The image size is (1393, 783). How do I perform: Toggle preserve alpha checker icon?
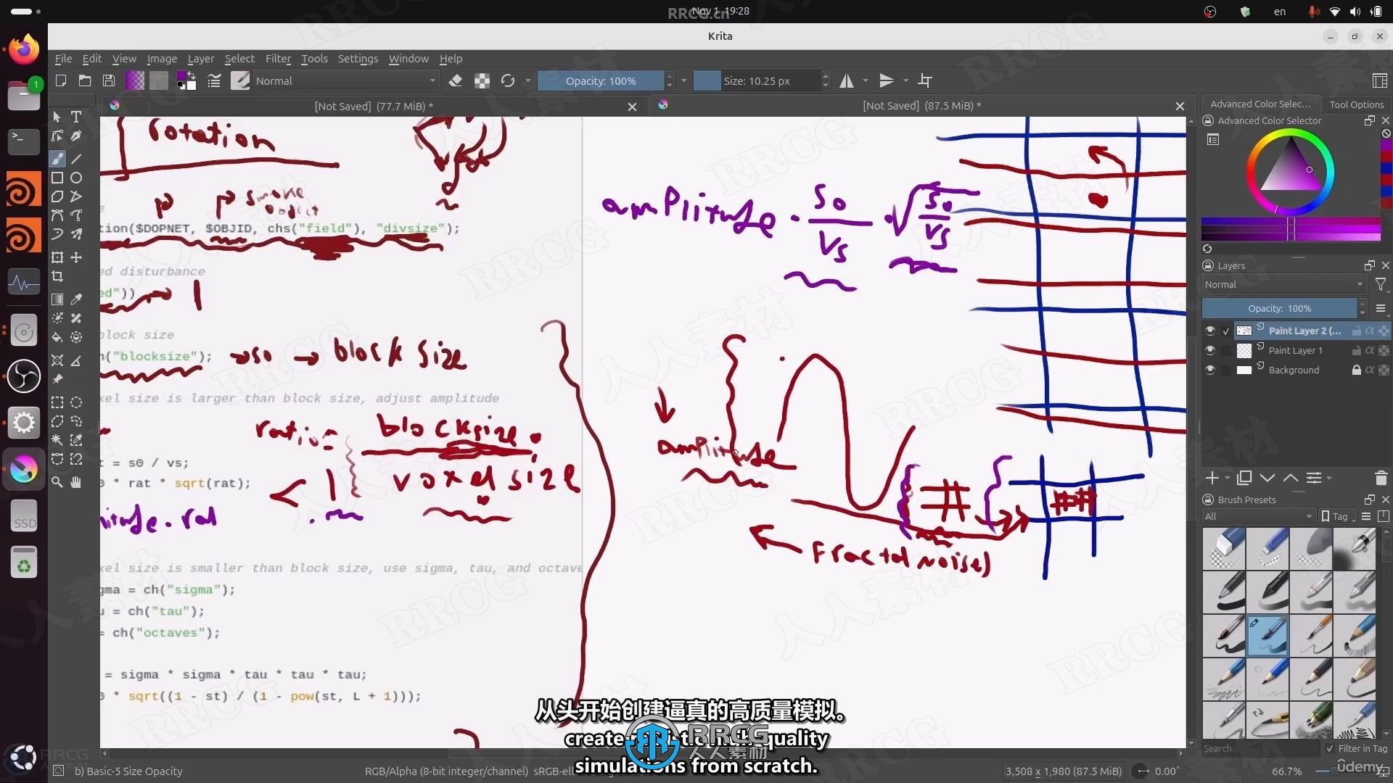pyautogui.click(x=482, y=80)
